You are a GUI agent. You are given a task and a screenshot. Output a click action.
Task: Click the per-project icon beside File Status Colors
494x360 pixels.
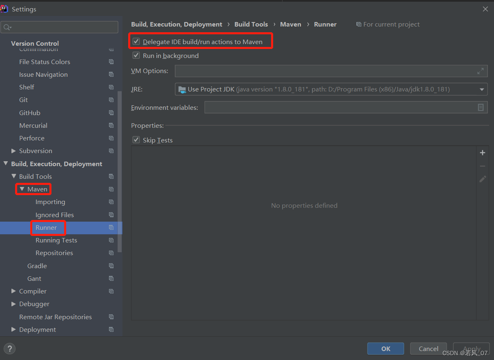(111, 62)
